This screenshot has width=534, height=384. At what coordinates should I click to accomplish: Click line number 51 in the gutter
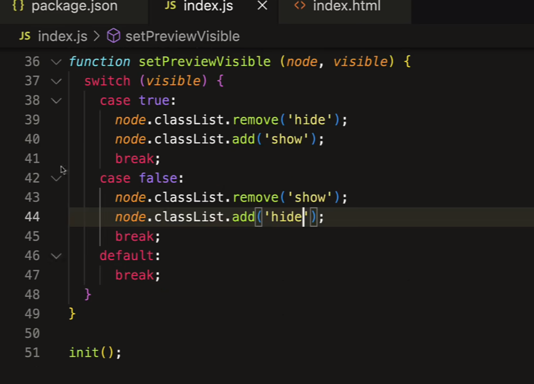pyautogui.click(x=32, y=352)
